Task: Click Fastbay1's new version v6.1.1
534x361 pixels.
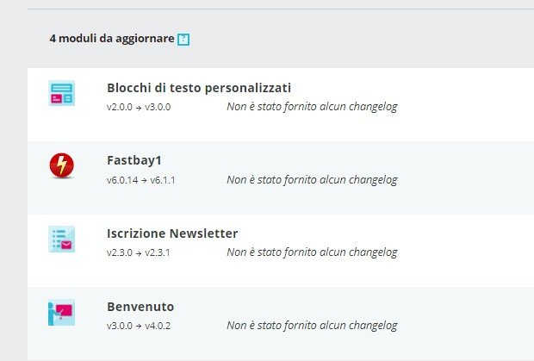Action: pyautogui.click(x=164, y=180)
